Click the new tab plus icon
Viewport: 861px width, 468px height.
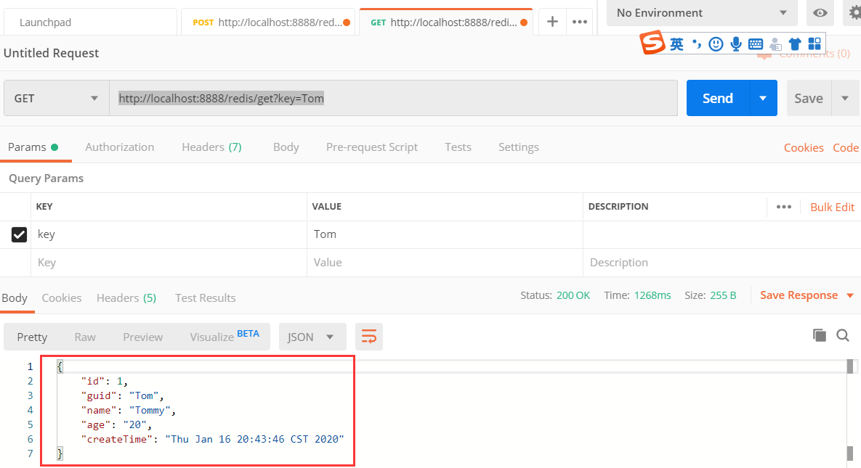tap(552, 22)
